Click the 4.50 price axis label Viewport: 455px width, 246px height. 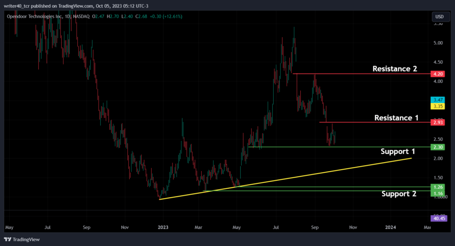[x=438, y=62]
